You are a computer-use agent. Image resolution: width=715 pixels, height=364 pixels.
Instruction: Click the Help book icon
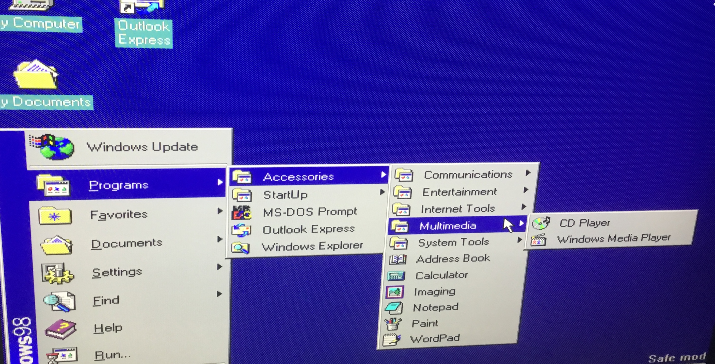[x=61, y=329]
